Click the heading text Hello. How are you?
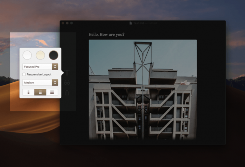The width and height of the screenshot is (245, 167). coord(107,35)
